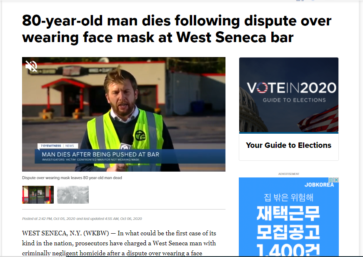Close the JOBKOREA advertisement with X
This screenshot has width=363, height=257.
point(336,180)
